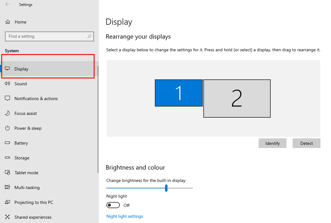
Task: Open Night light settings link
Action: point(125,216)
